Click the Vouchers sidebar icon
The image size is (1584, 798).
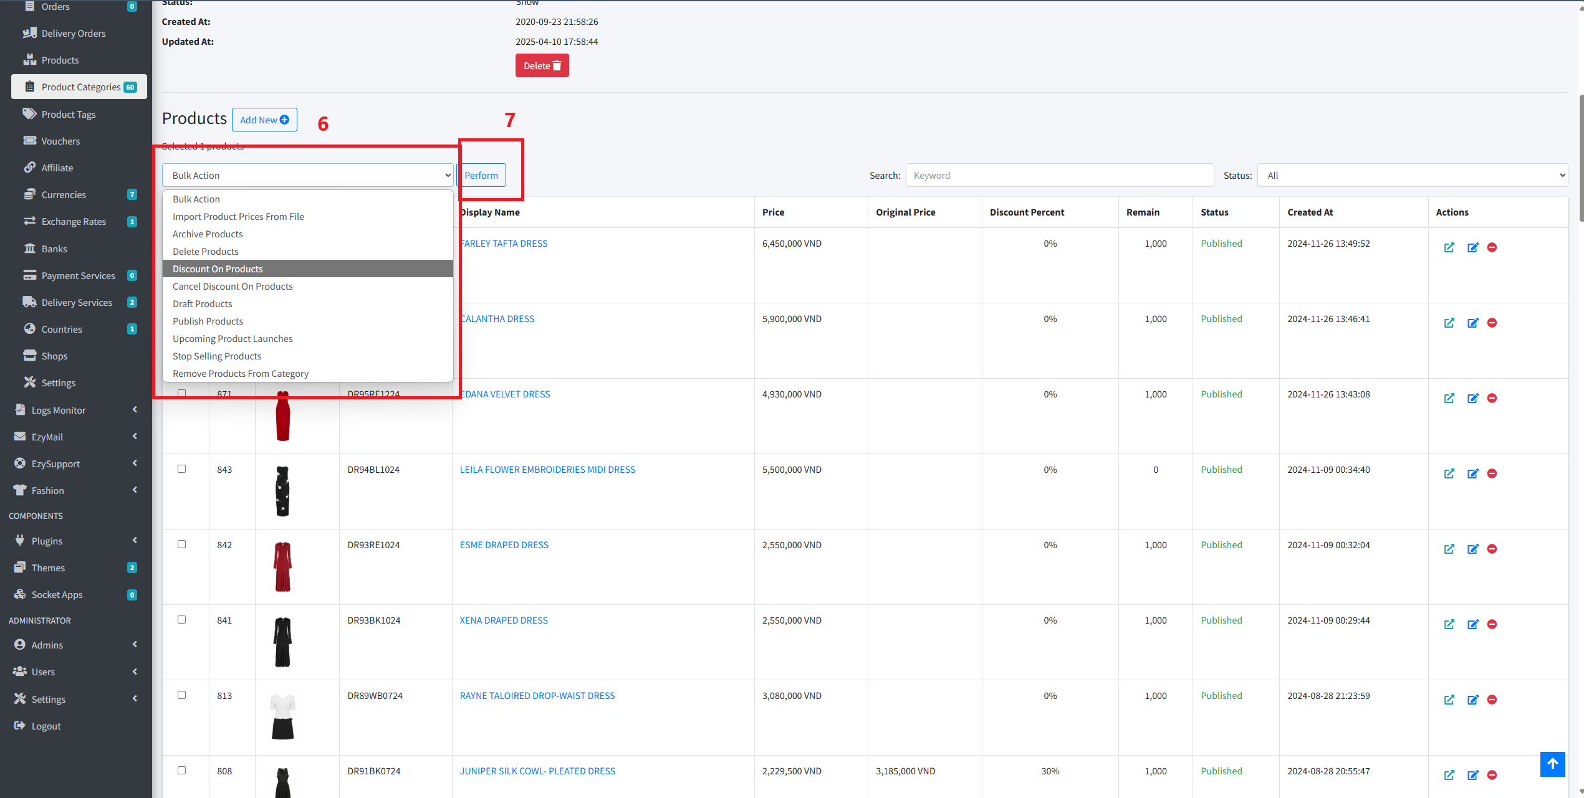(29, 141)
